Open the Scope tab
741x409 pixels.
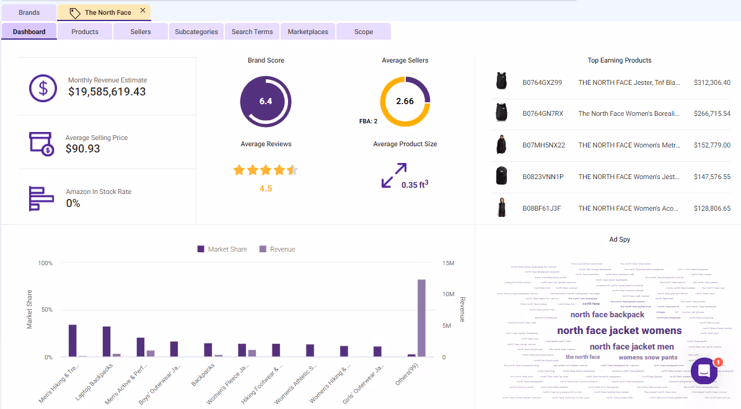click(x=364, y=32)
